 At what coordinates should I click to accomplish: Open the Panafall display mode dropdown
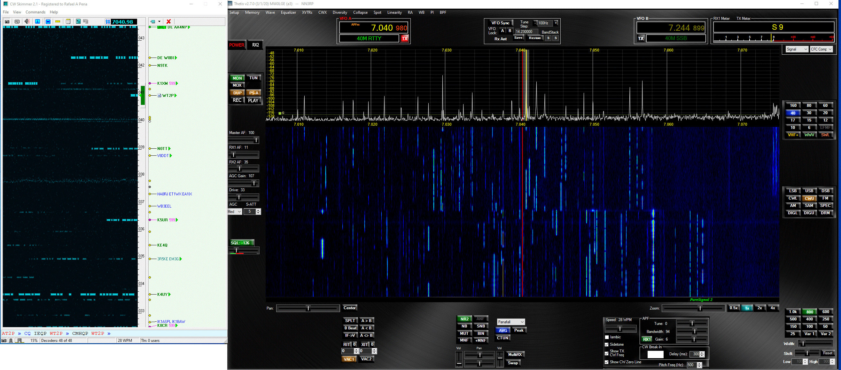(510, 322)
